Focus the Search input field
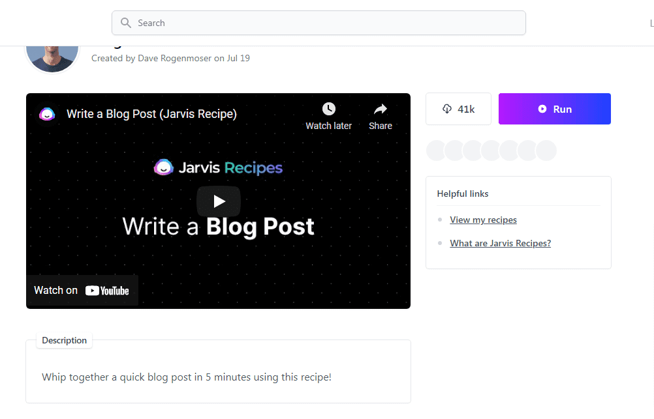This screenshot has height=419, width=654. pos(319,23)
